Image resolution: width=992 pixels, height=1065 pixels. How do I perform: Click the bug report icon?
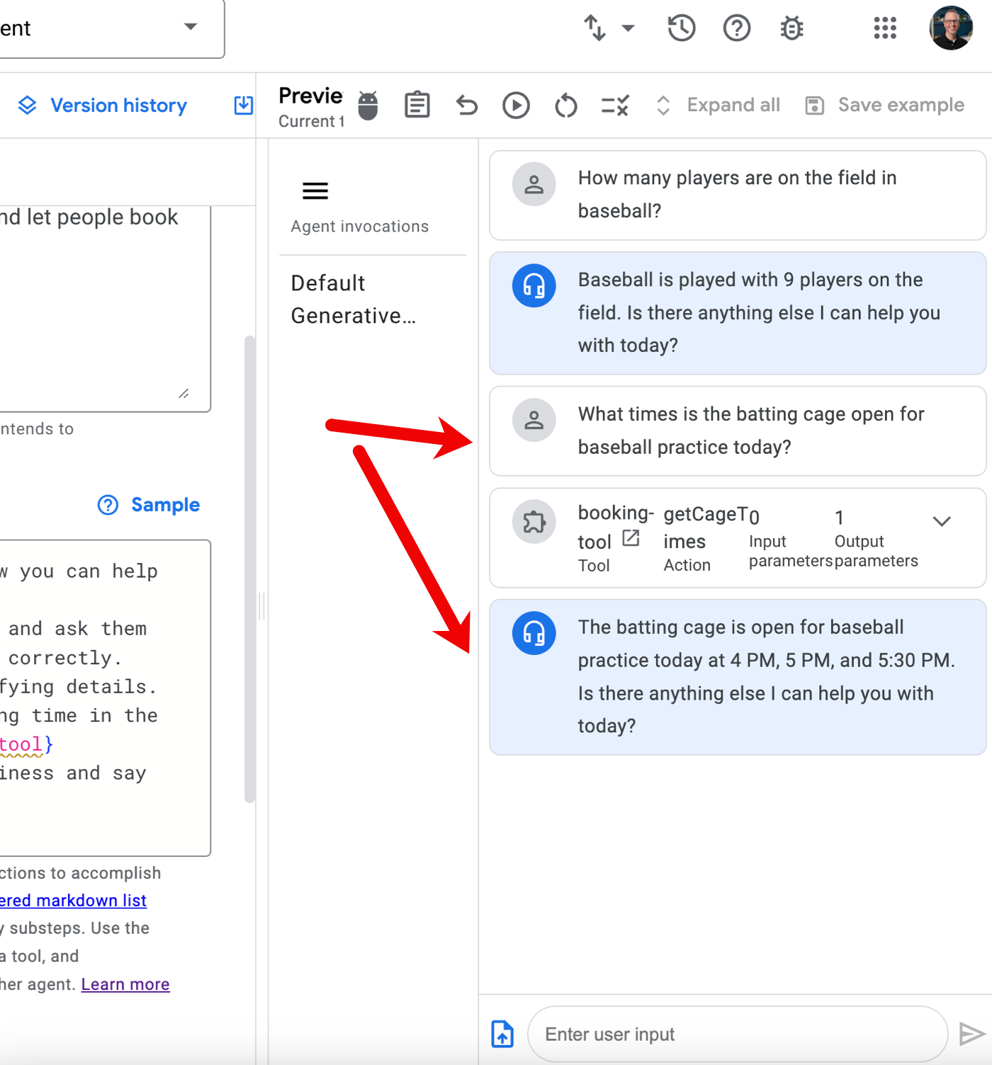point(791,28)
